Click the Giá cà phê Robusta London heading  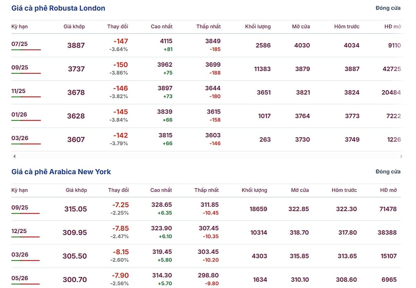pyautogui.click(x=58, y=8)
